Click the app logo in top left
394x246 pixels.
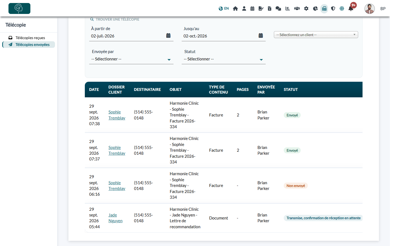click(x=19, y=8)
